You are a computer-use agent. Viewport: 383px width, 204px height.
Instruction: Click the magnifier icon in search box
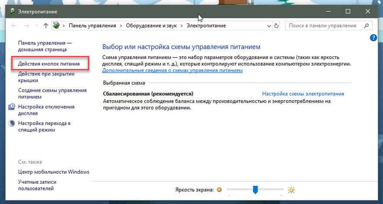(x=366, y=26)
